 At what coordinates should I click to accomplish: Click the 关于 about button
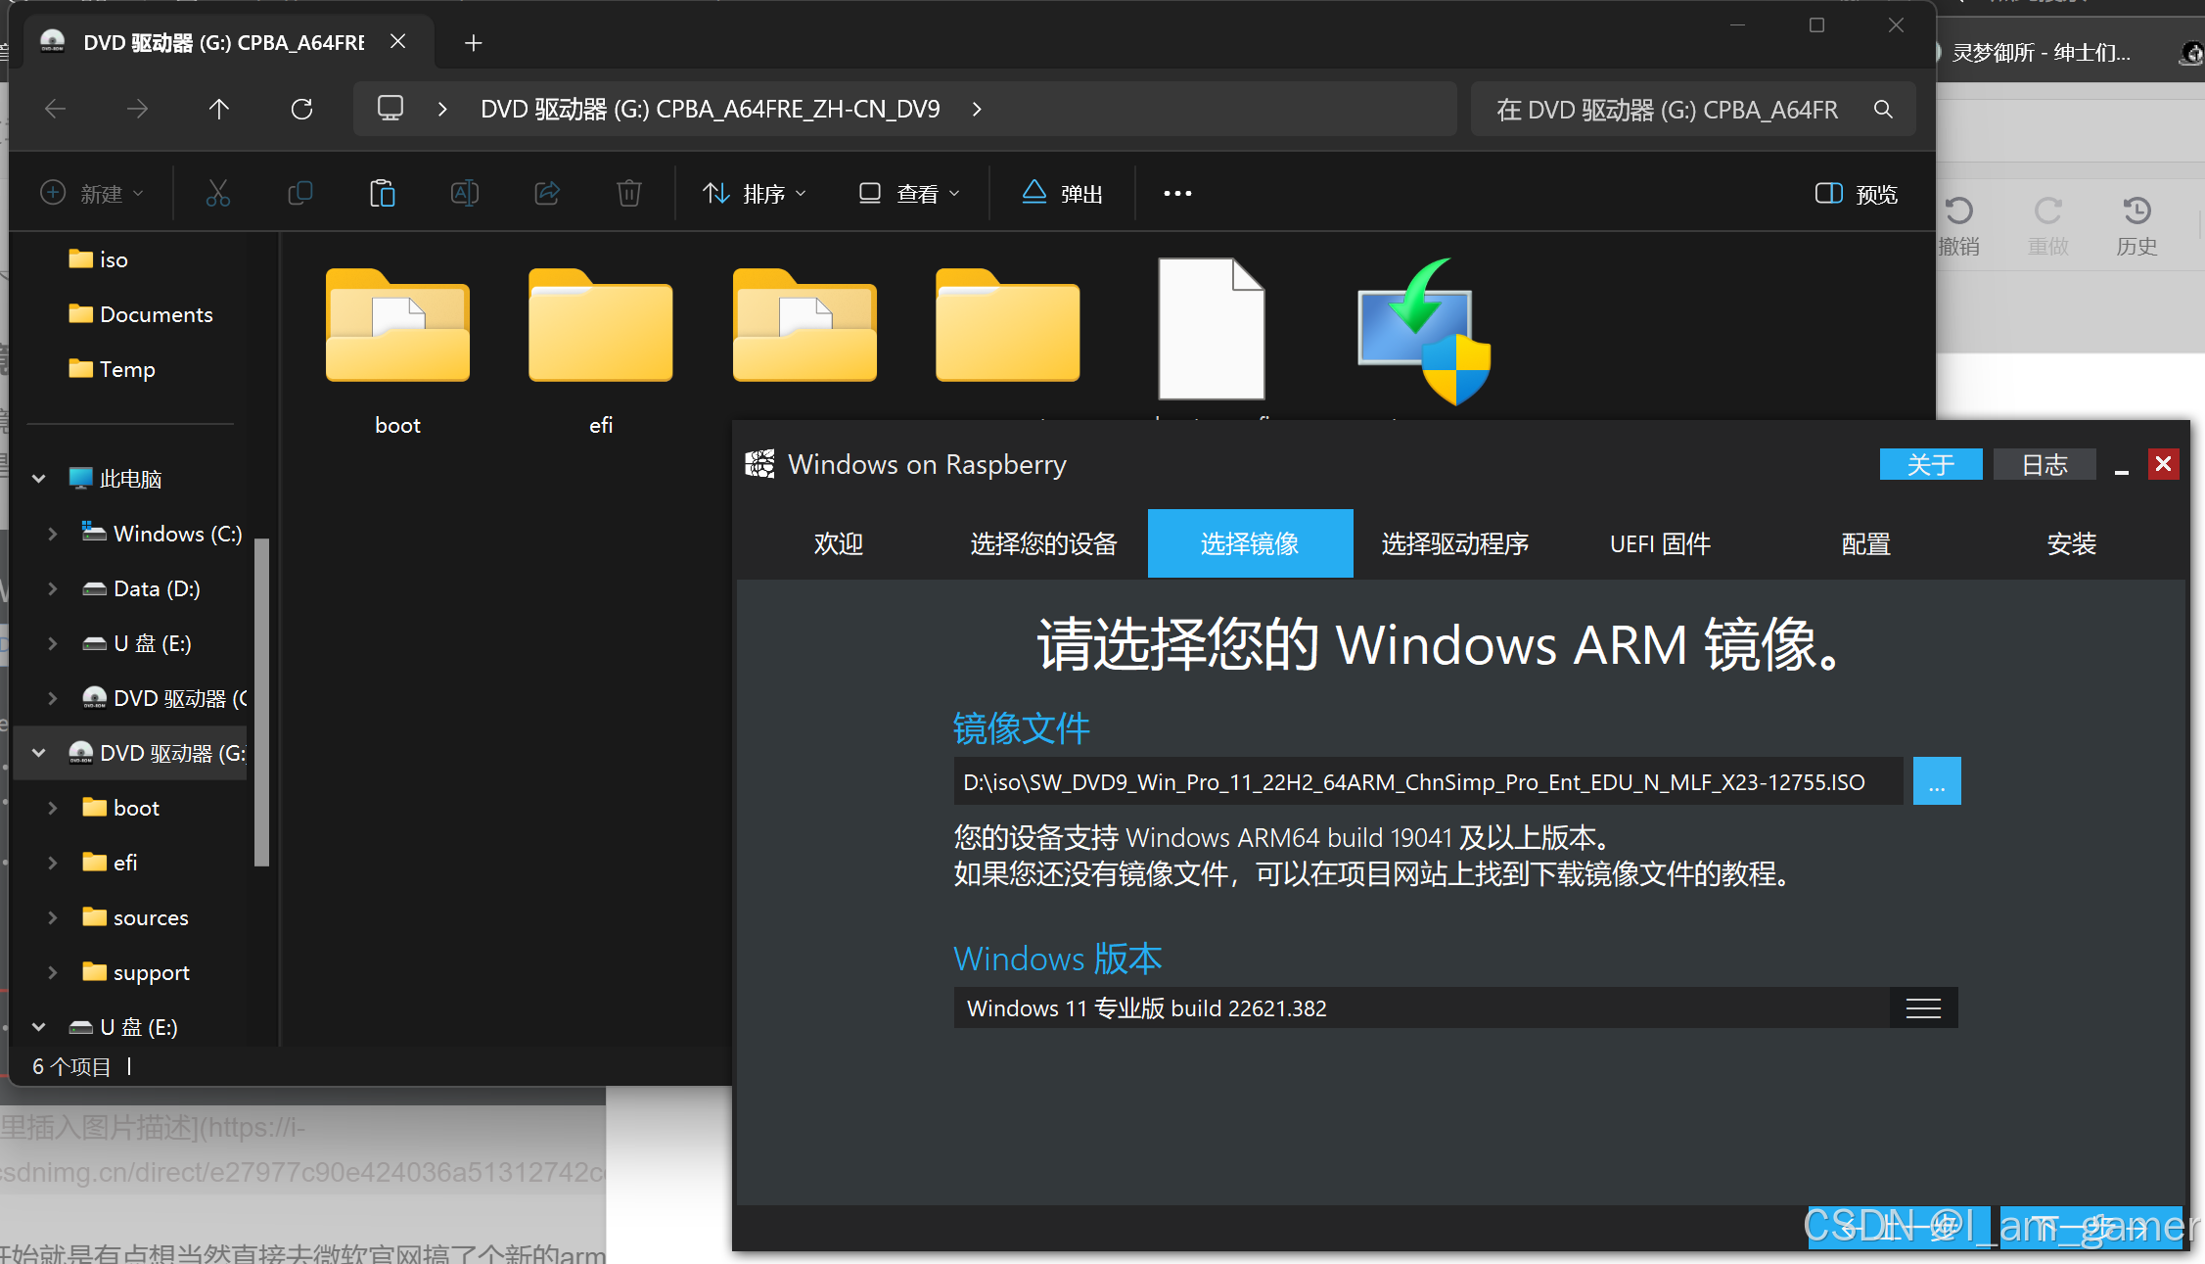(1930, 464)
